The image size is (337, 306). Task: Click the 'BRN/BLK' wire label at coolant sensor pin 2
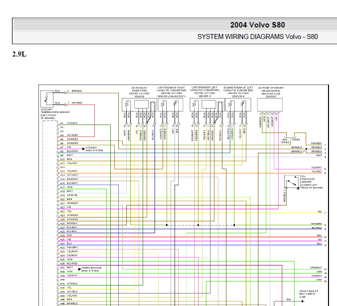(77, 91)
